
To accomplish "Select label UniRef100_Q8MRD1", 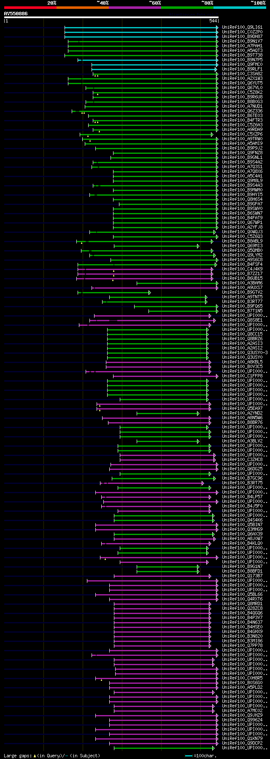I will click(x=242, y=604).
